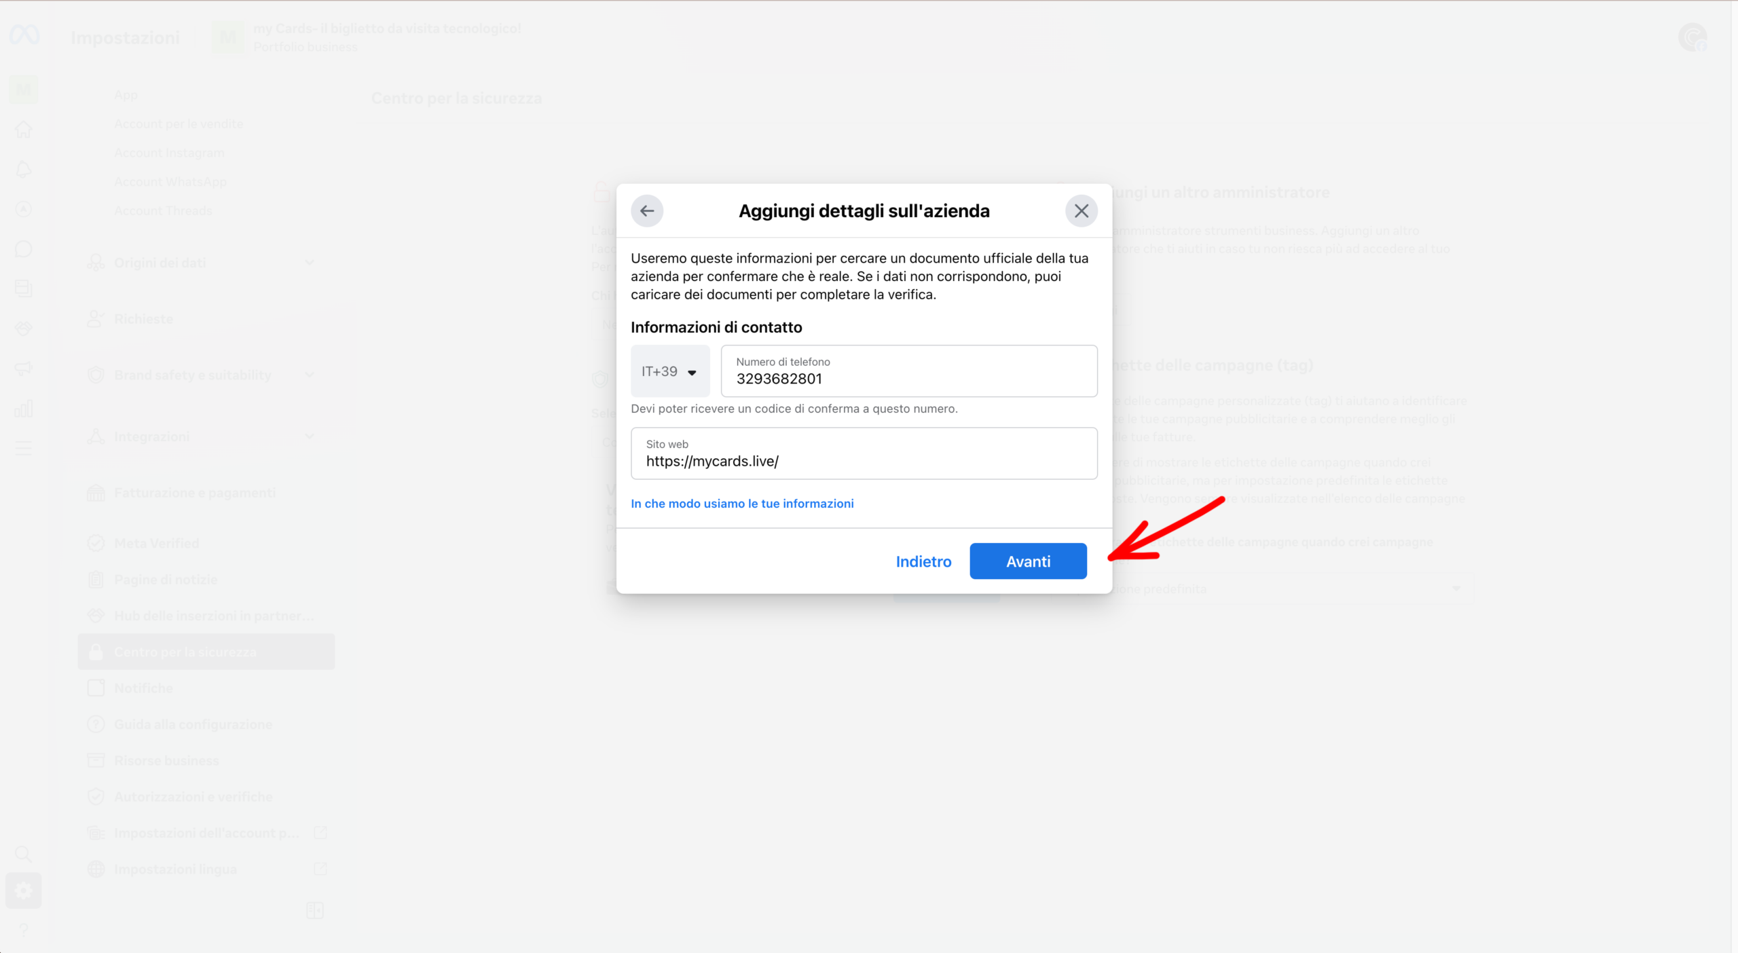Click the back arrow in dialog header
This screenshot has height=953, width=1738.
[646, 211]
